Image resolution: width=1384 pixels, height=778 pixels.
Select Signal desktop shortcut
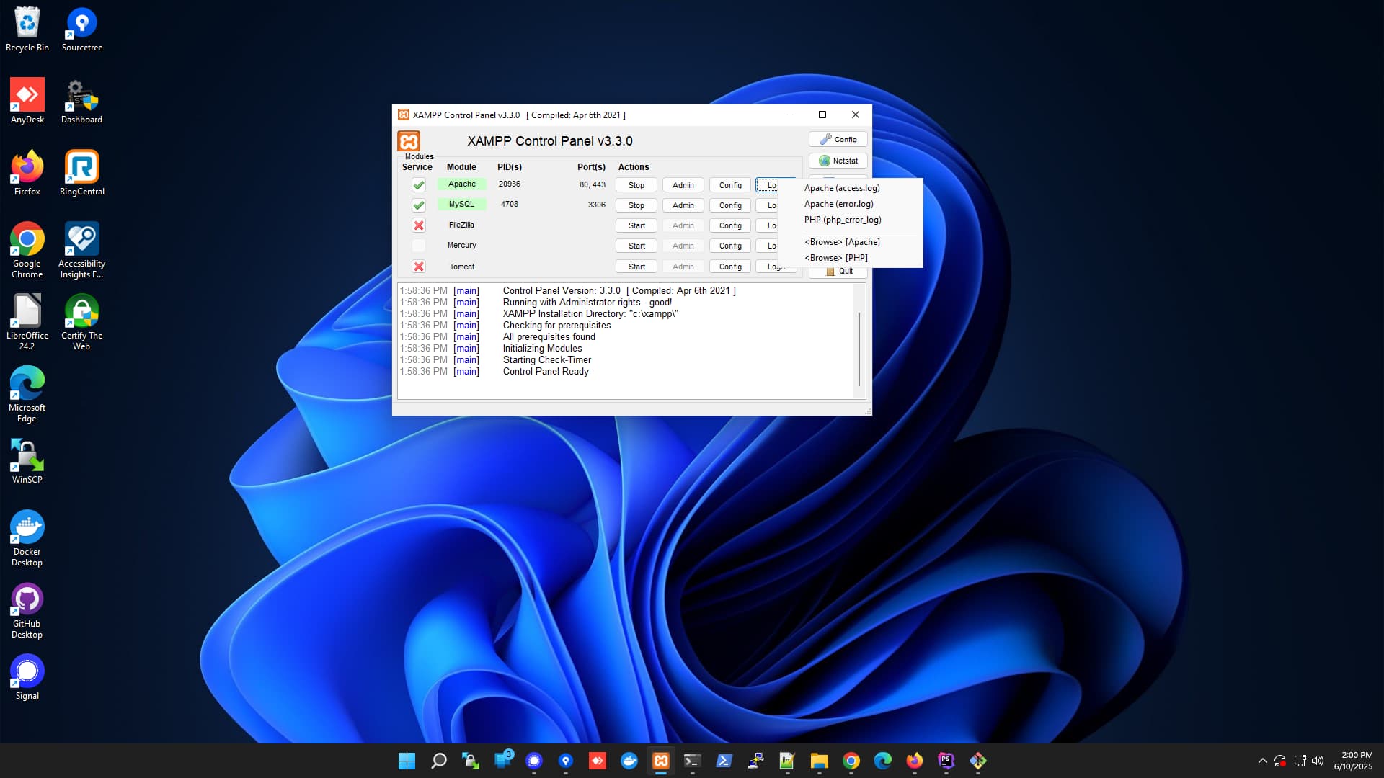(27, 678)
